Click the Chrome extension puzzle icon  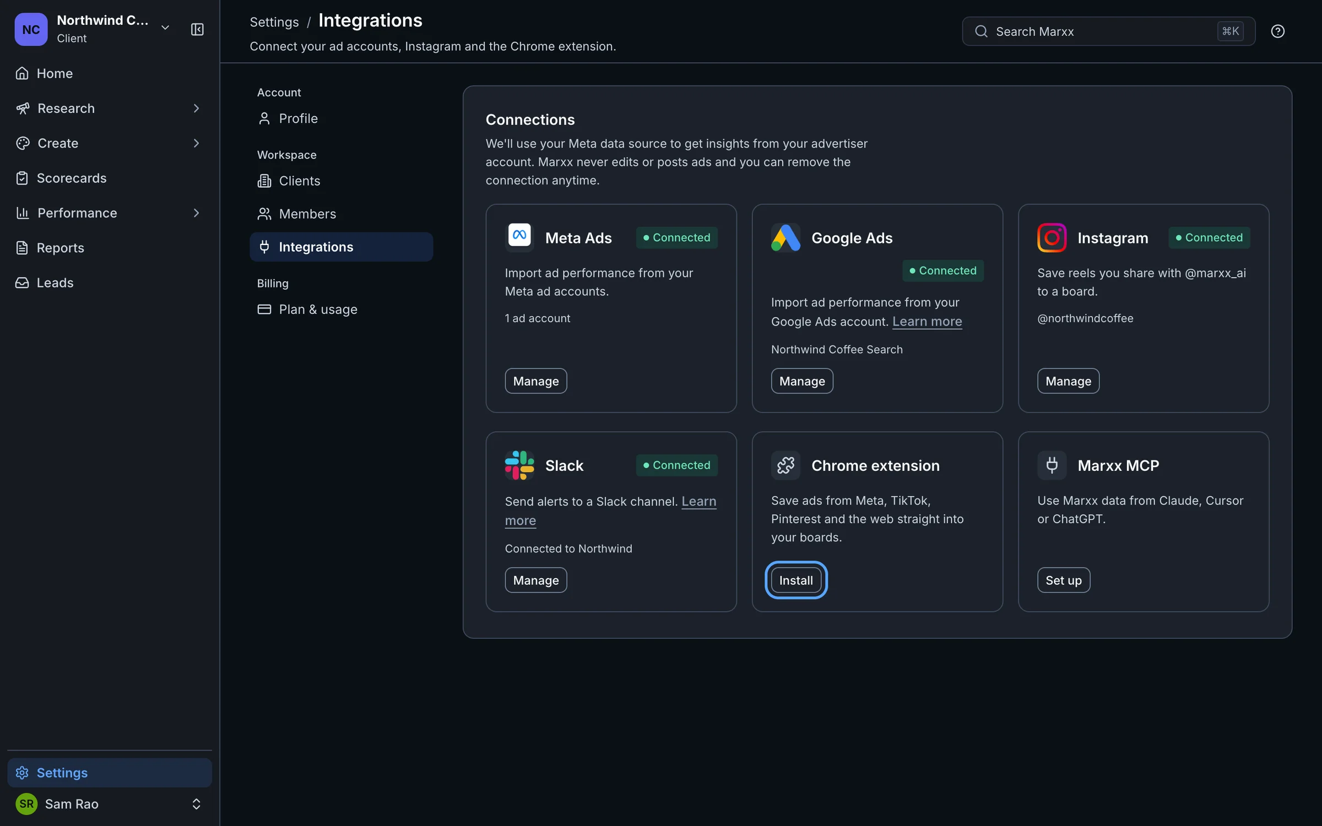click(x=785, y=465)
